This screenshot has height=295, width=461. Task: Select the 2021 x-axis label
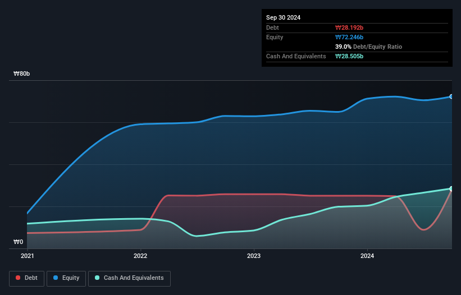tap(28, 256)
